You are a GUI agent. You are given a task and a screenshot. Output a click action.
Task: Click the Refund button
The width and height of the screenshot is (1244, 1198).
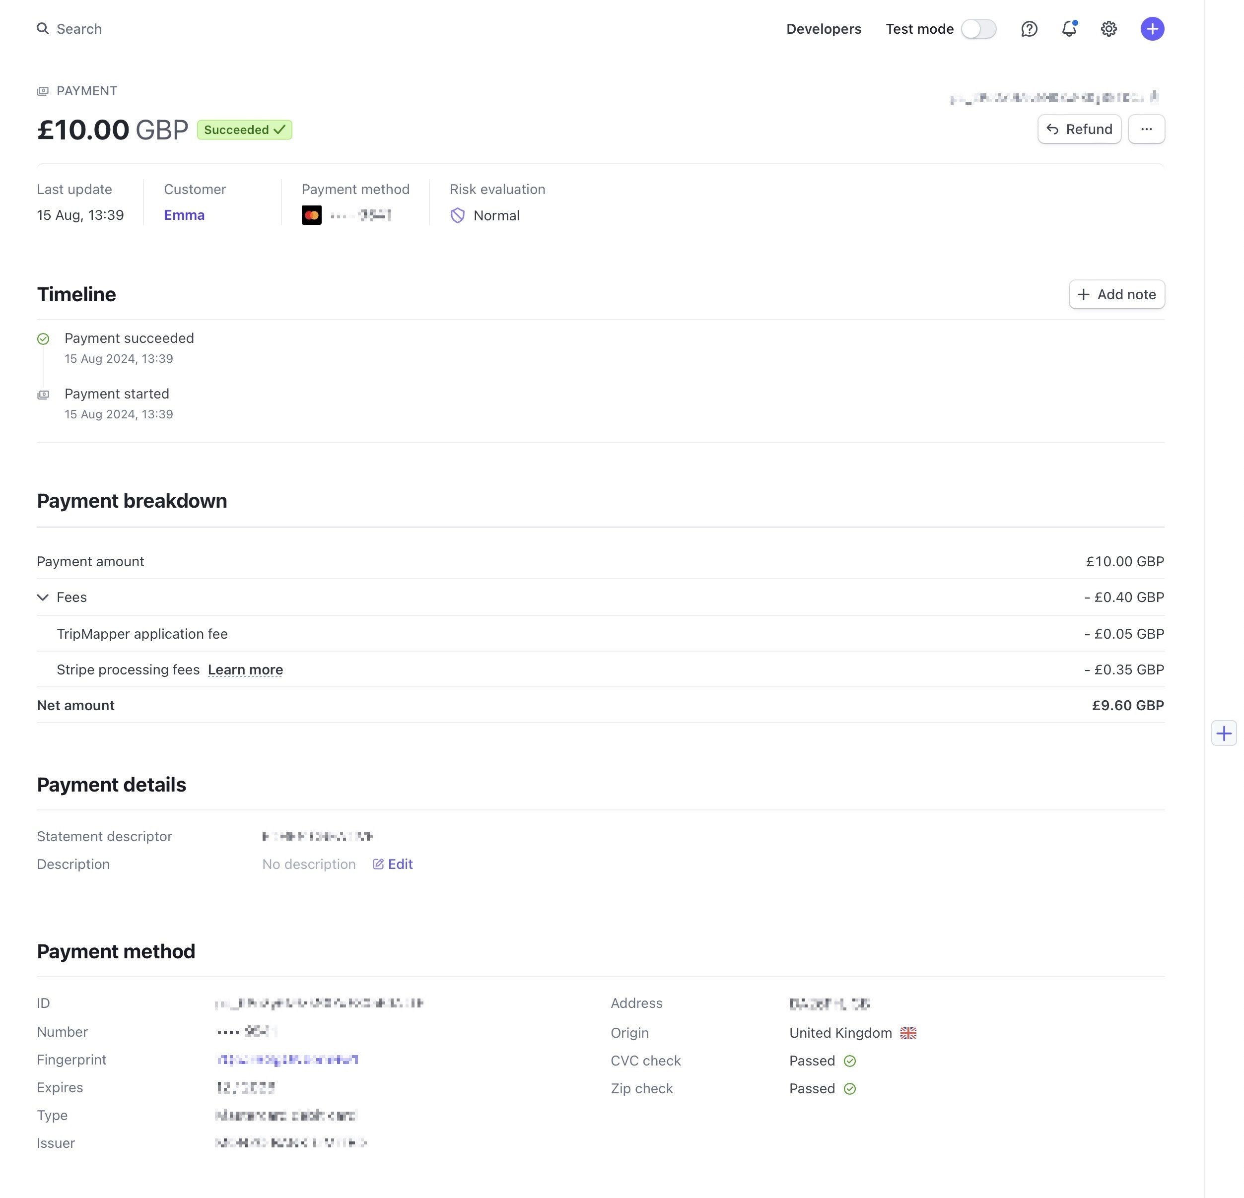tap(1079, 130)
